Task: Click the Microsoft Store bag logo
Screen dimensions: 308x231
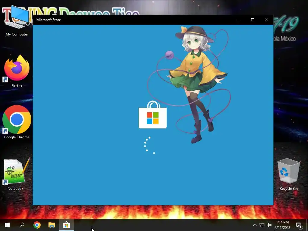Action: click(x=152, y=115)
